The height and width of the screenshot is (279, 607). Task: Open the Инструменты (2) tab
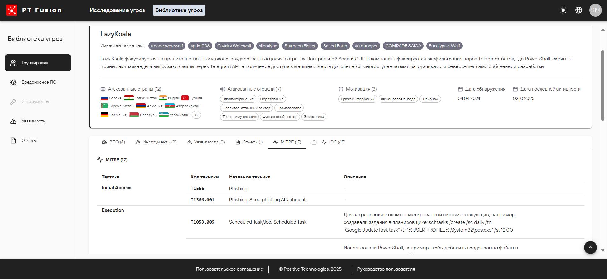(x=156, y=142)
